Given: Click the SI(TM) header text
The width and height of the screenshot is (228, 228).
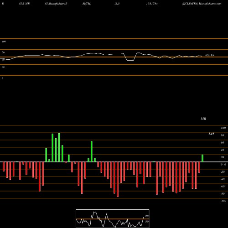Looking at the screenshot, I should (87, 4).
